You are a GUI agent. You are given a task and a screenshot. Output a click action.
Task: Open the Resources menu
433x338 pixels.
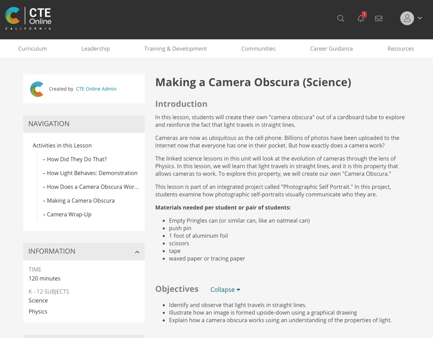401,49
